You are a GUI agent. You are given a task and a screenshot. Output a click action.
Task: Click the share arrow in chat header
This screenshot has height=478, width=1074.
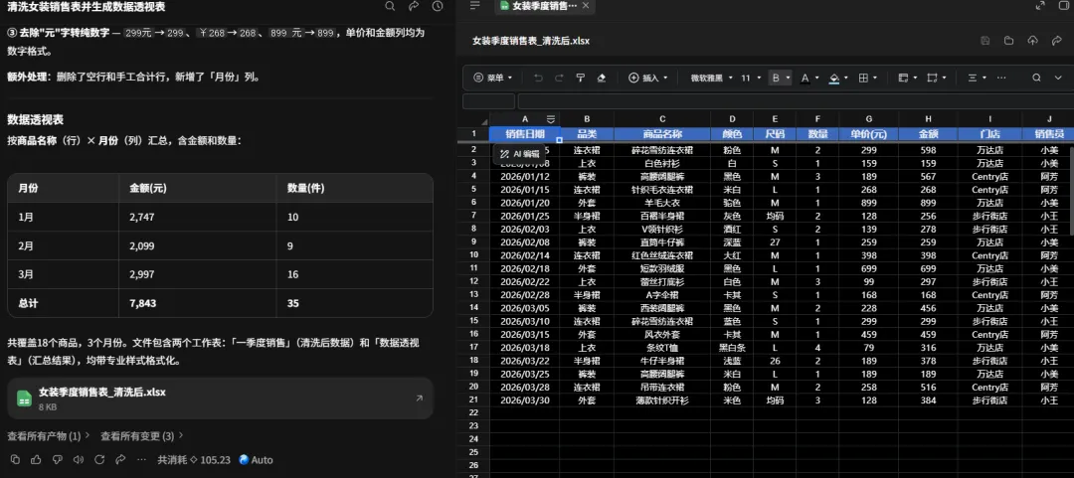point(414,6)
